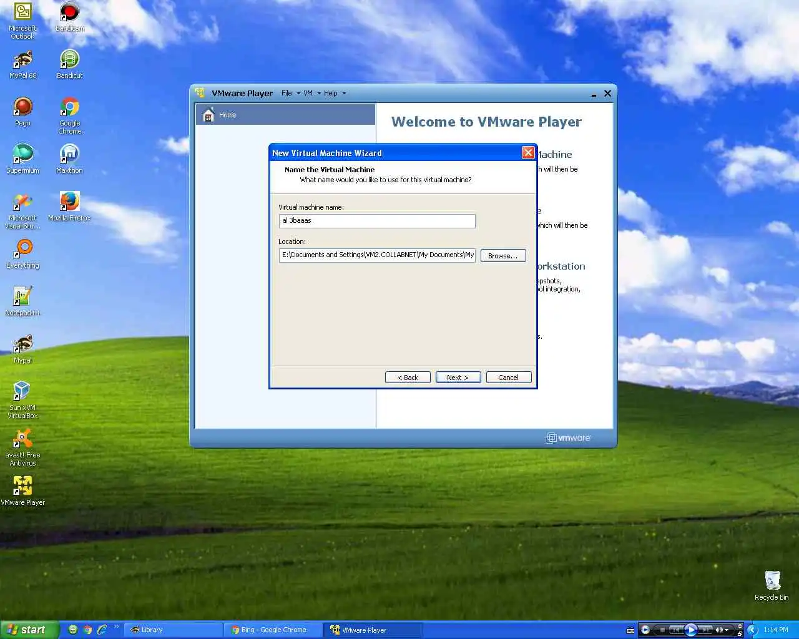Viewport: 799px width, 639px height.
Task: Click the Back button in the wizard
Action: coord(408,378)
